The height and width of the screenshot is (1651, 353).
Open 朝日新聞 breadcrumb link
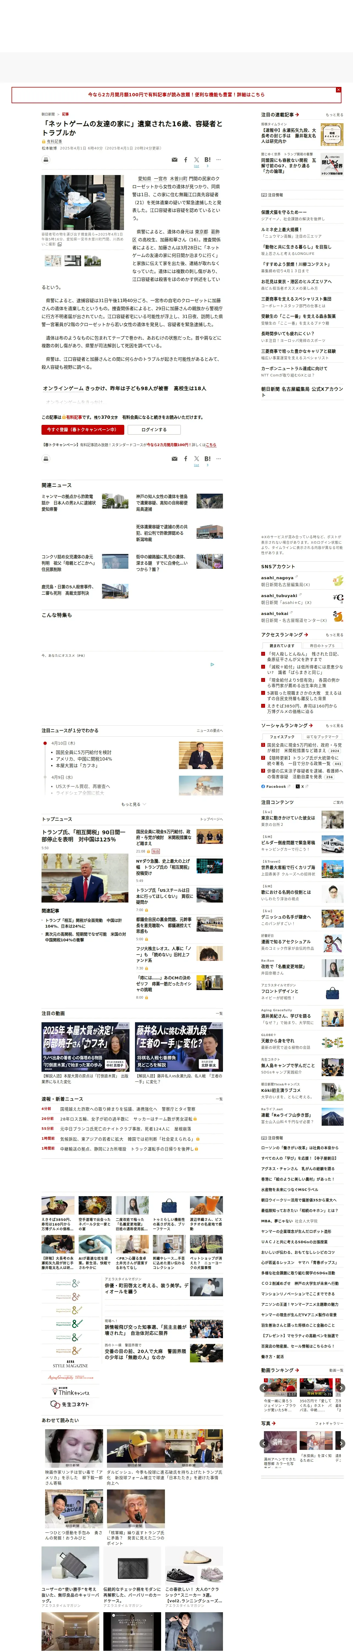(x=48, y=114)
